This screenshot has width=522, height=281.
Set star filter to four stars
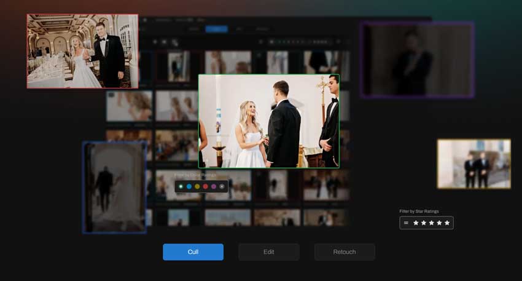coord(439,223)
